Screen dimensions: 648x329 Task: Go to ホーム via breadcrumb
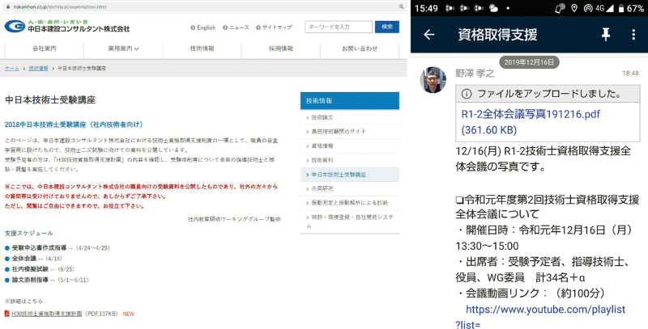[12, 68]
